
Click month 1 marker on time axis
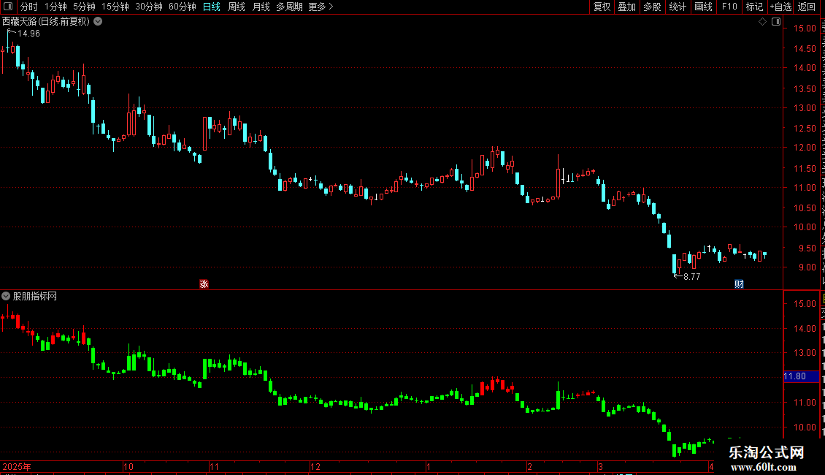(429, 466)
